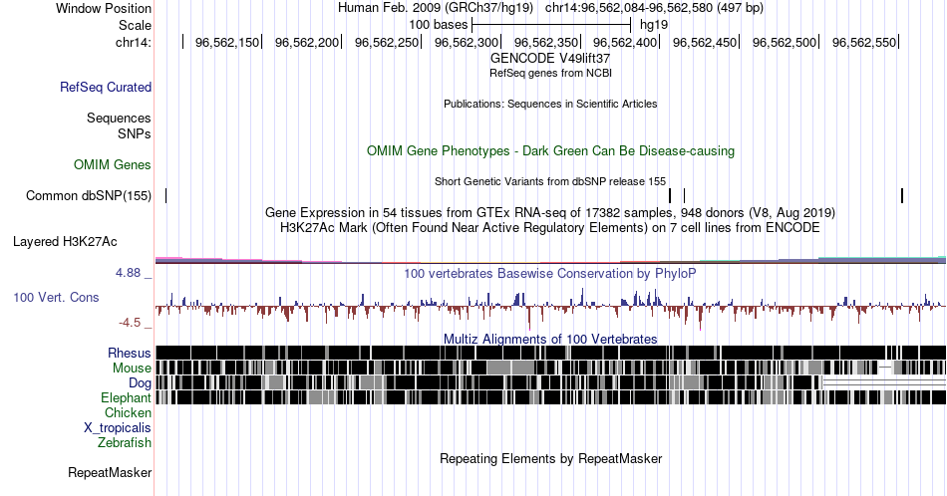Select the Mouse alignment label
The width and height of the screenshot is (947, 496).
pos(132,368)
